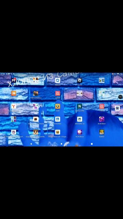Tap the Android home circle button
The width and height of the screenshot is (123, 219).
(x=61, y=144)
